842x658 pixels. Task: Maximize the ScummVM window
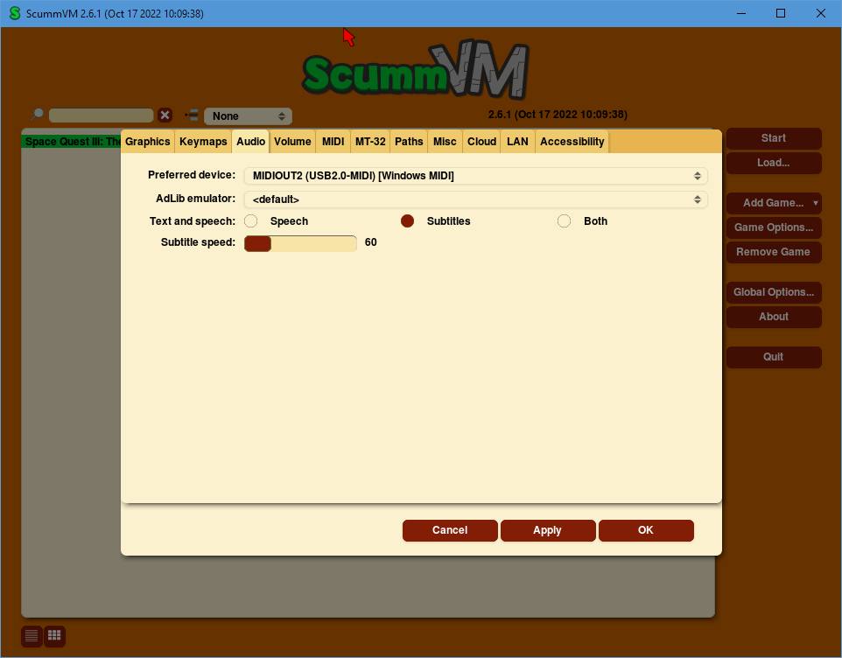[x=781, y=13]
